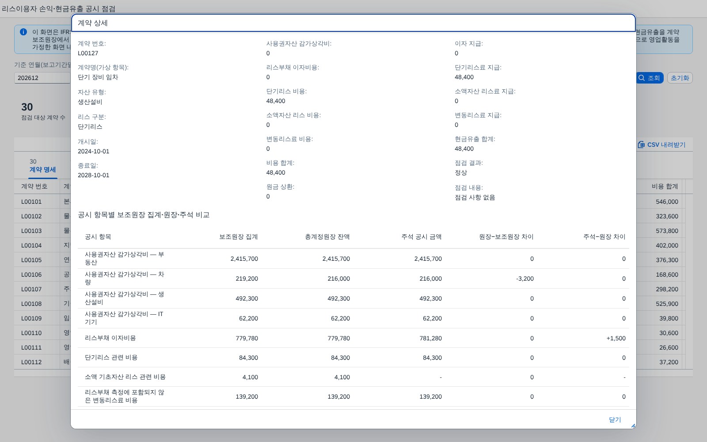Click the 사용권자산 감가상각비 — IT 기기 row label
The image size is (707, 442).
click(124, 318)
